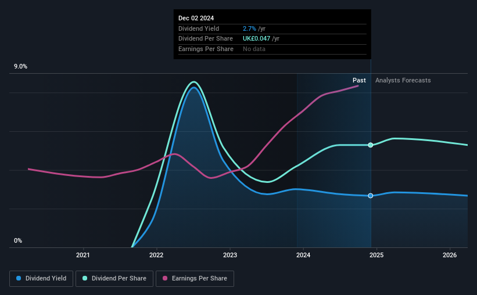Image resolution: width=477 pixels, height=295 pixels.
Task: Click the Dividend Per Share tooltip row label
Action: coord(206,39)
